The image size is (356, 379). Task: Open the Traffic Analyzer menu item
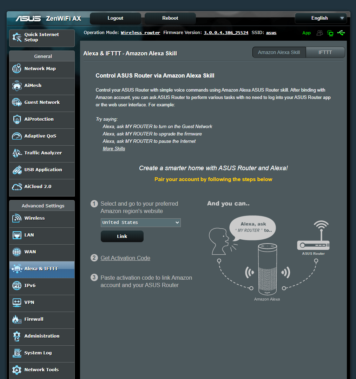point(42,154)
